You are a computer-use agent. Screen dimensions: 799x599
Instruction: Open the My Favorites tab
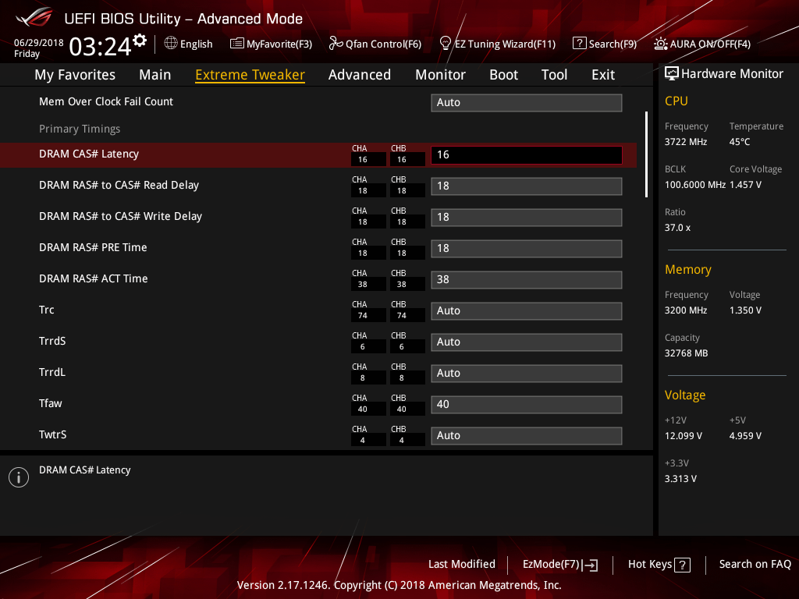75,75
